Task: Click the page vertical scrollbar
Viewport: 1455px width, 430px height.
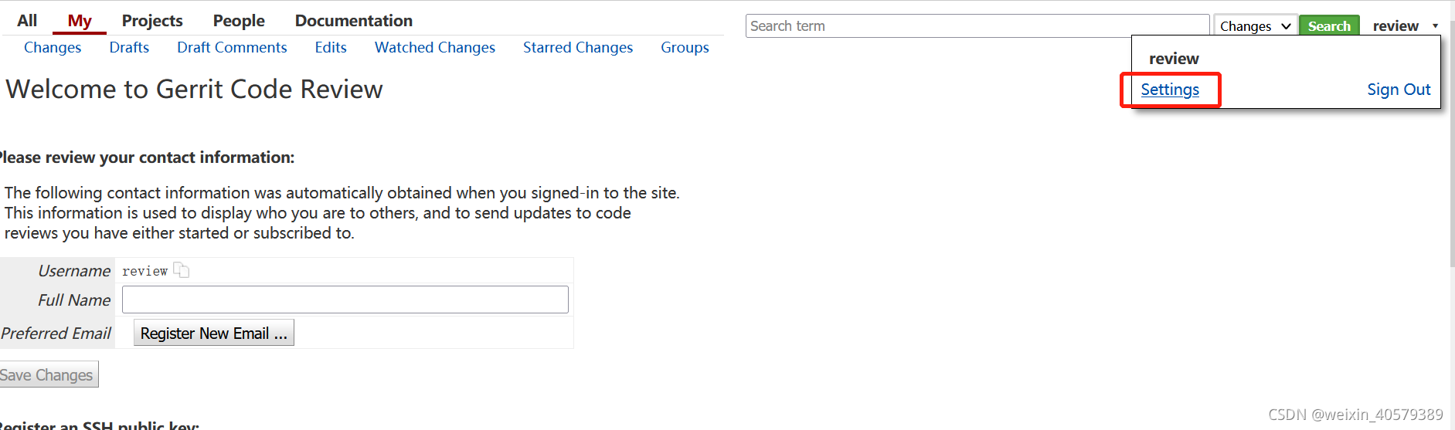Action: [x=1451, y=143]
